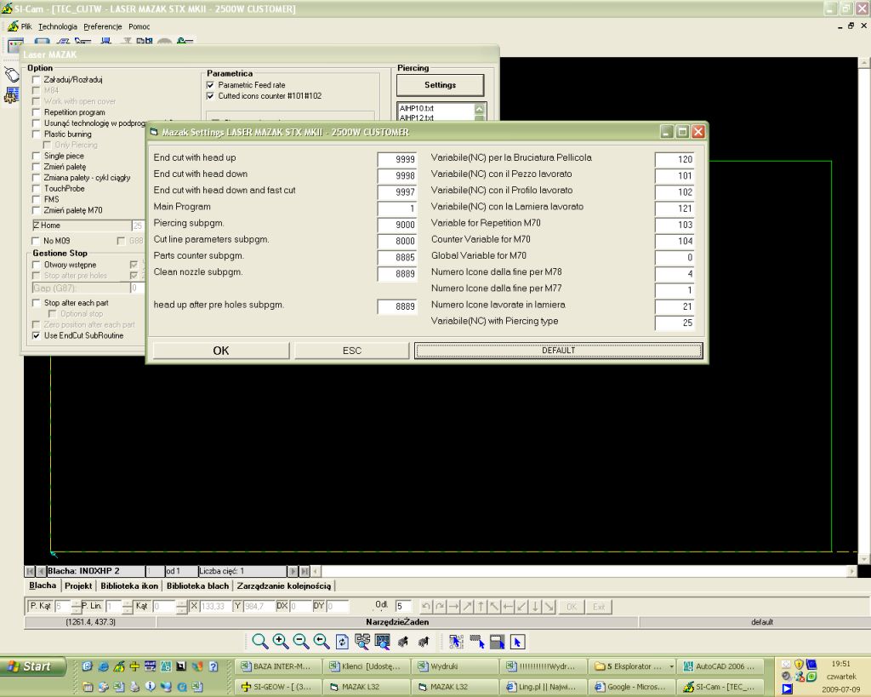Click the piercing file list scroll-up arrow
The image size is (871, 697).
coord(480,109)
